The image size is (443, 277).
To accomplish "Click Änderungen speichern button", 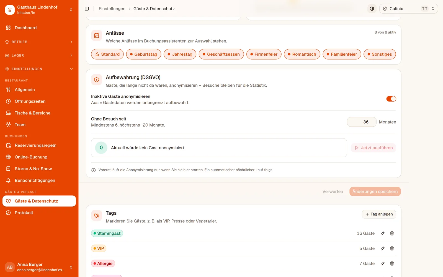I will point(375,191).
